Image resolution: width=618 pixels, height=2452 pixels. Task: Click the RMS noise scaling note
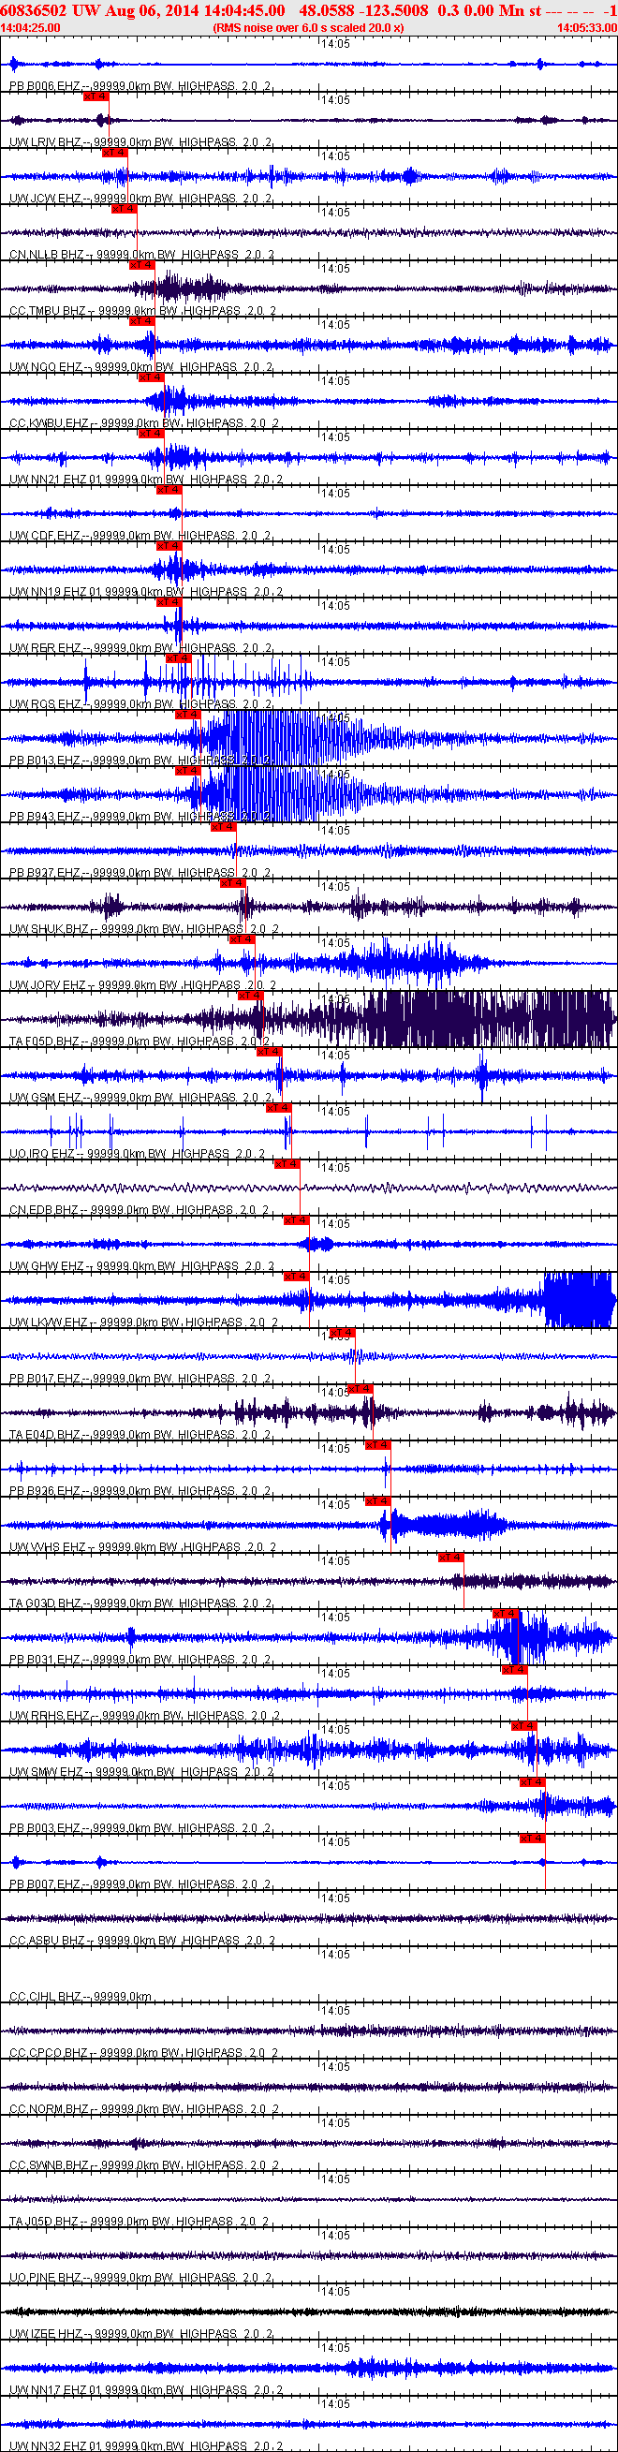308,27
